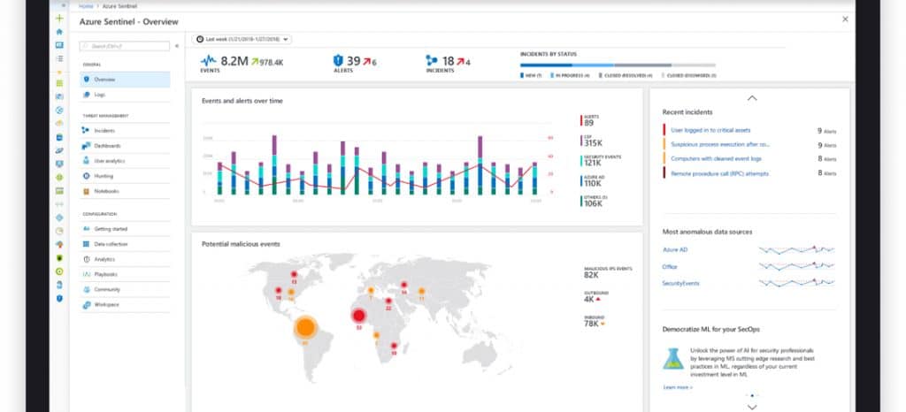The width and height of the screenshot is (906, 412).
Task: Click the events pulse waveform icon
Action: pyautogui.click(x=209, y=60)
